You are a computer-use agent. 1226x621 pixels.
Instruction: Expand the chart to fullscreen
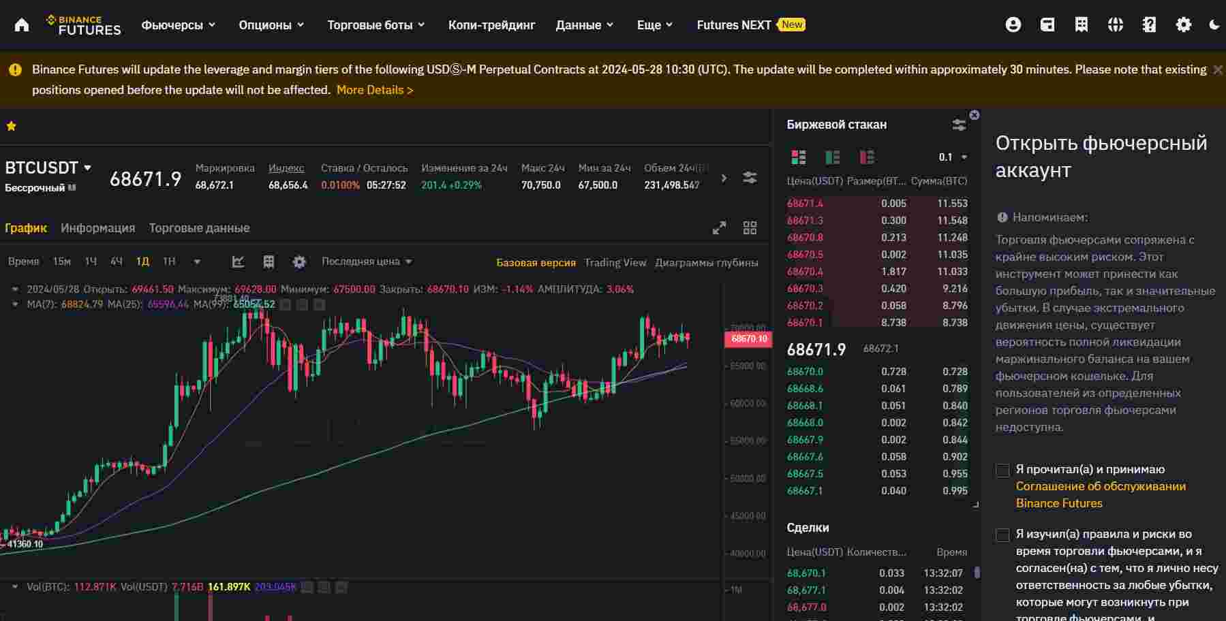click(719, 228)
